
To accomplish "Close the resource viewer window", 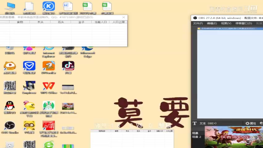I will tap(124, 17).
